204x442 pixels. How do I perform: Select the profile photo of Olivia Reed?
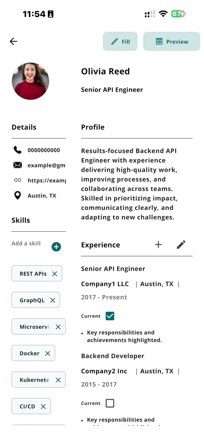30,81
